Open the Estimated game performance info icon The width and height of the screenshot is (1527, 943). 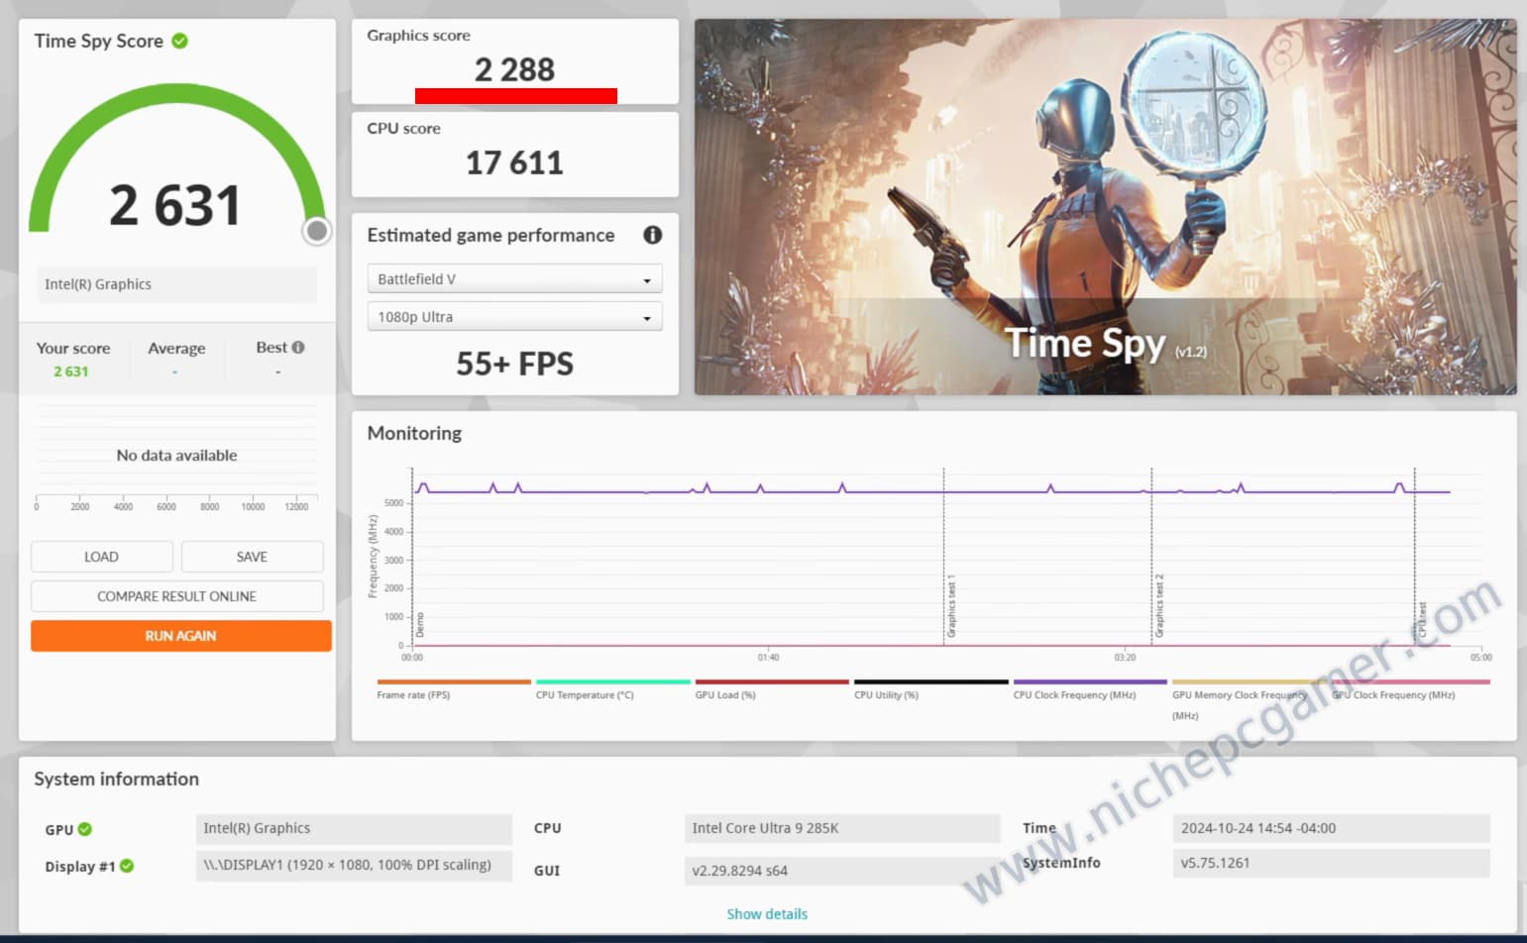pos(652,235)
